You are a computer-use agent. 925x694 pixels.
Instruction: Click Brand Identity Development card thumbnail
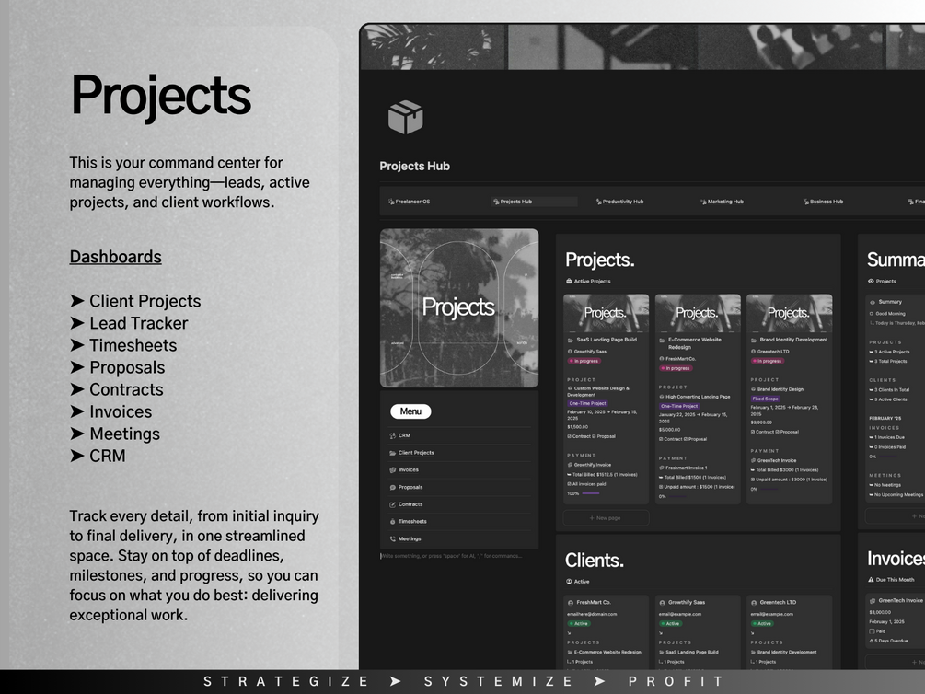point(790,313)
